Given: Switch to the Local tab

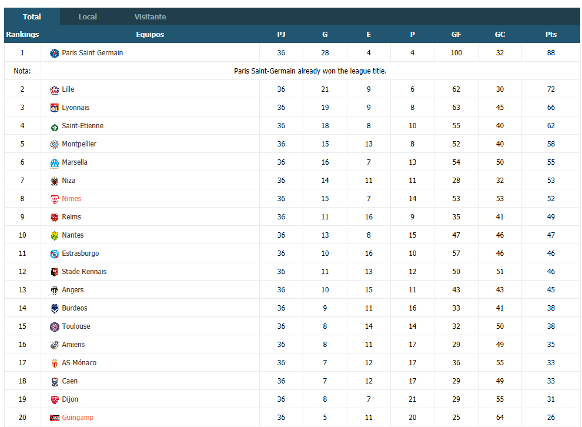Looking at the screenshot, I should pyautogui.click(x=88, y=16).
